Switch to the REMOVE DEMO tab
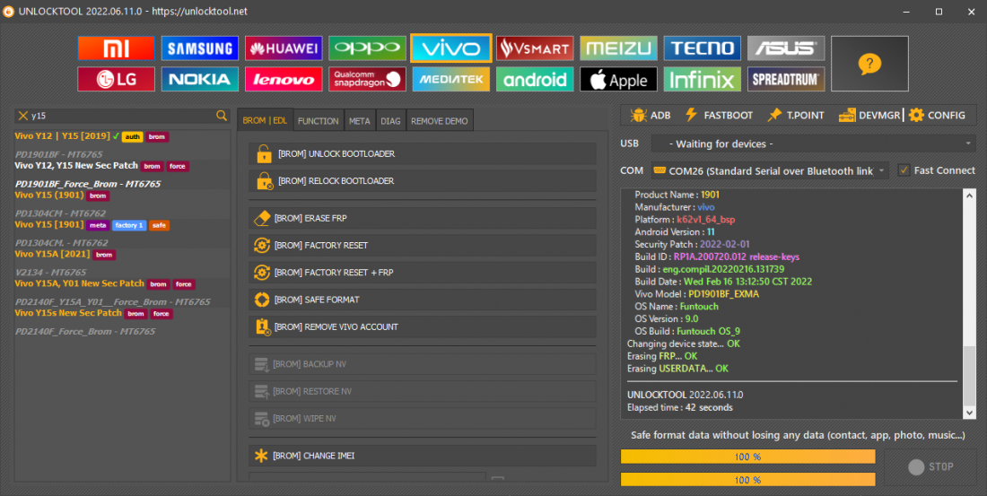Image resolution: width=987 pixels, height=496 pixels. (x=440, y=121)
